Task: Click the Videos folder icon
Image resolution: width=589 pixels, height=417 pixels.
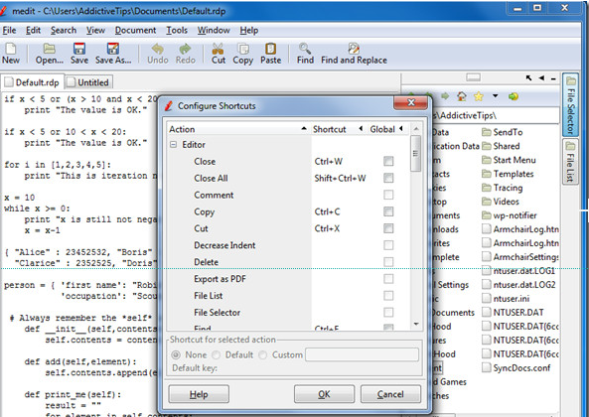Action: [x=487, y=202]
